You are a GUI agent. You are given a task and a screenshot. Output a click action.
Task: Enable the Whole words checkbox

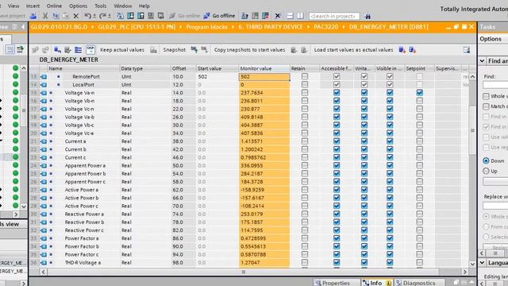(x=486, y=96)
